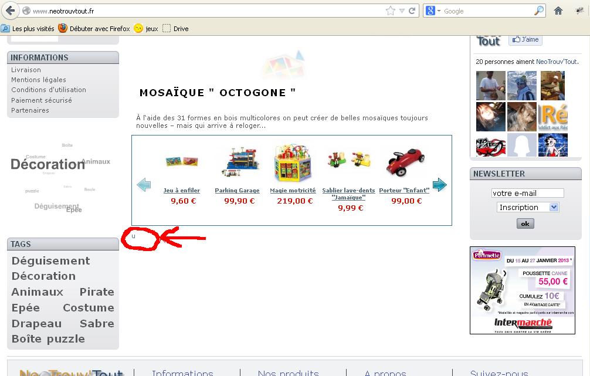Open the Sablier lave-dents product image
590x376 pixels.
point(349,160)
